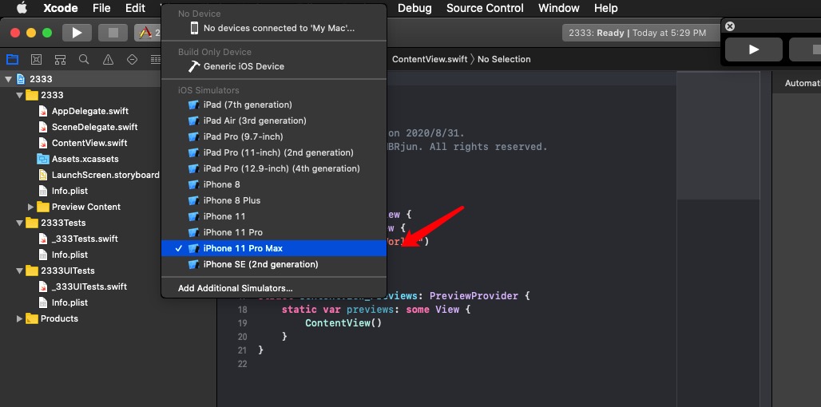Select the iPhone 8 Plus simulator
821x407 pixels.
274,200
